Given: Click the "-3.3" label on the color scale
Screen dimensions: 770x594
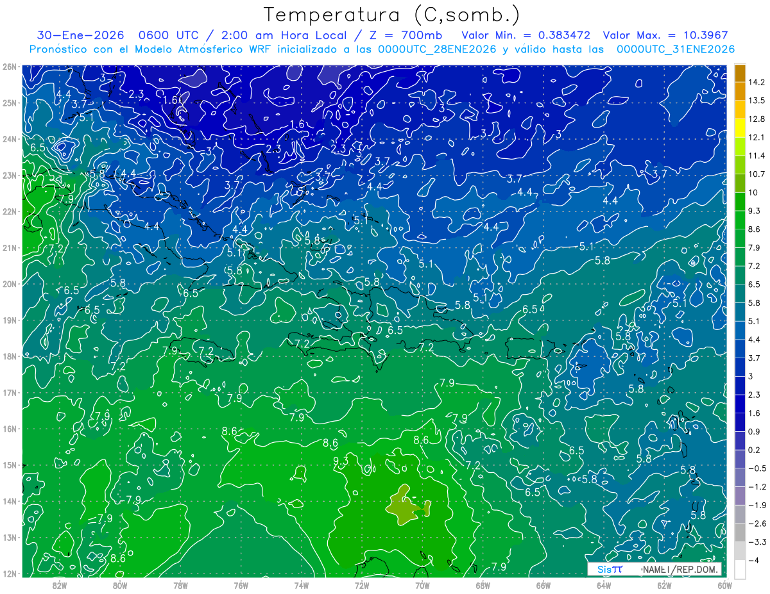Looking at the screenshot, I should [757, 542].
